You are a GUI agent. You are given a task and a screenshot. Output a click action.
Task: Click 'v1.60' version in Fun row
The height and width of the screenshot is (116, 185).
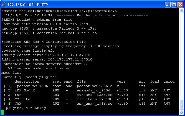[122, 95]
